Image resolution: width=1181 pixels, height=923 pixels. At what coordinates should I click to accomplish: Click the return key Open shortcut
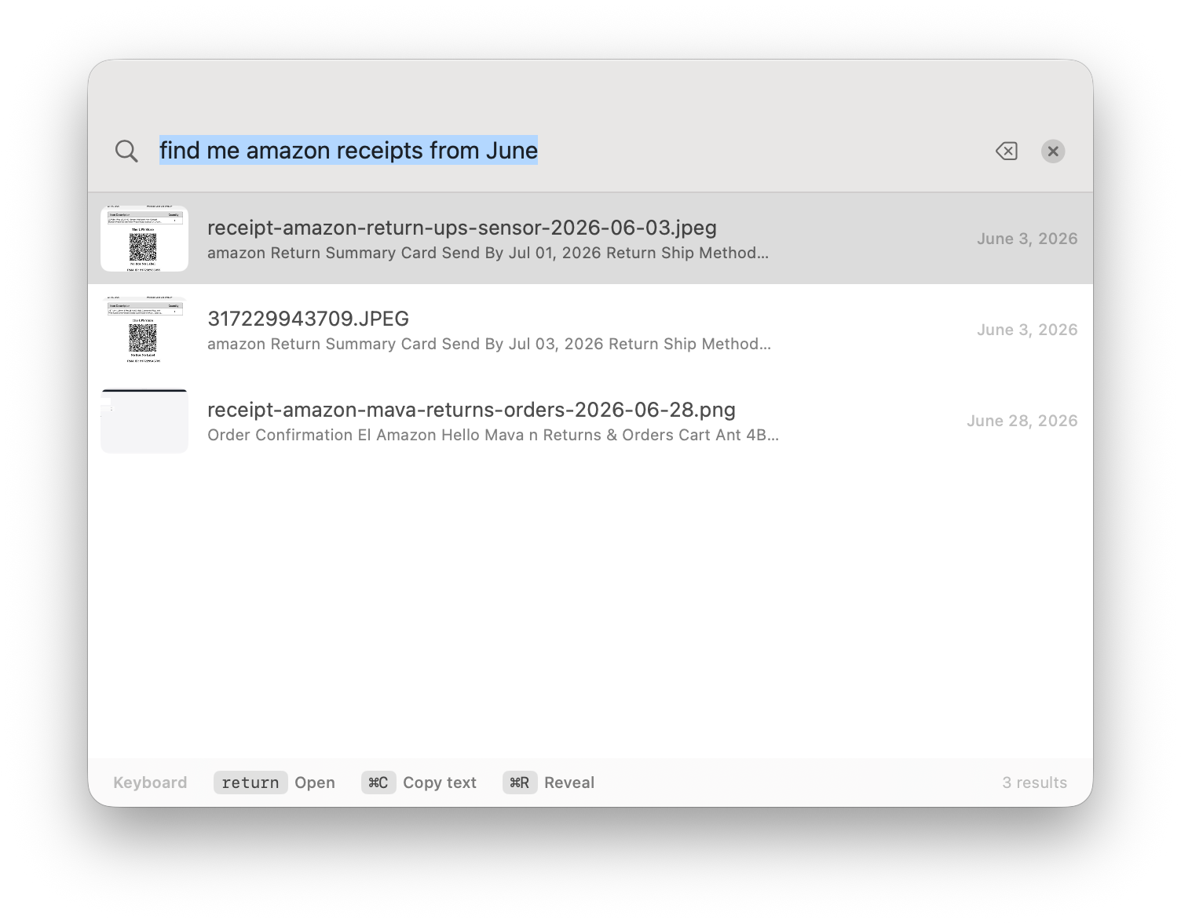274,783
